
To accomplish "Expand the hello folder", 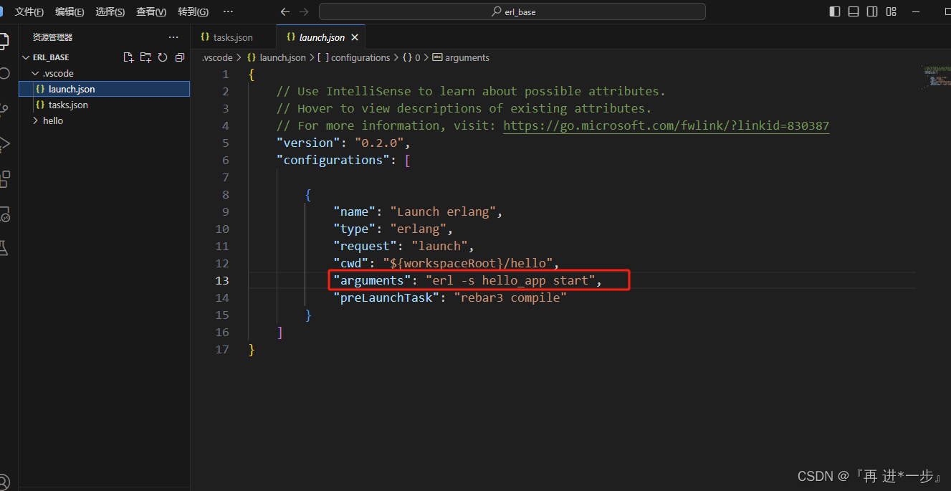I will [x=34, y=120].
